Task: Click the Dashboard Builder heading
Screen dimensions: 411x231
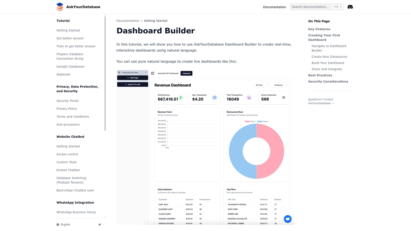Action: [x=155, y=31]
